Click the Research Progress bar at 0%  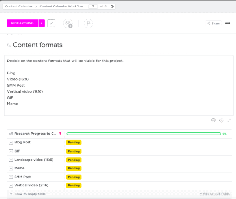[144, 134]
